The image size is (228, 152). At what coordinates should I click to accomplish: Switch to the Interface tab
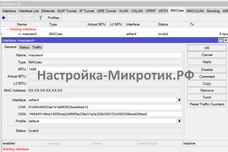pyautogui.click(x=9, y=11)
